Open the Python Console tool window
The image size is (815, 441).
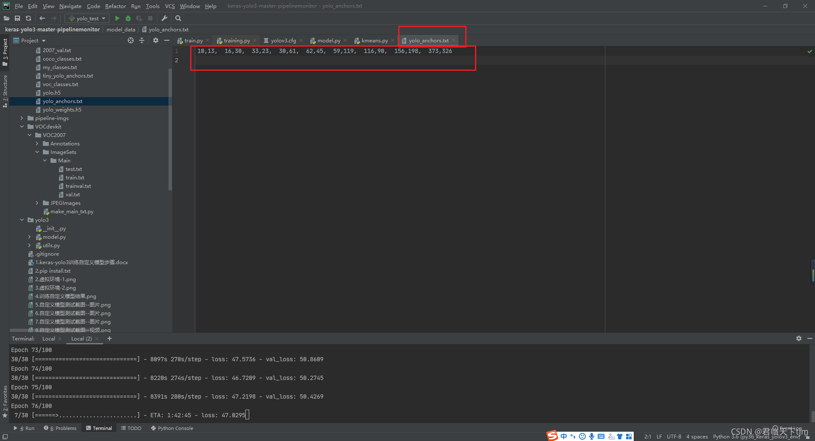172,428
